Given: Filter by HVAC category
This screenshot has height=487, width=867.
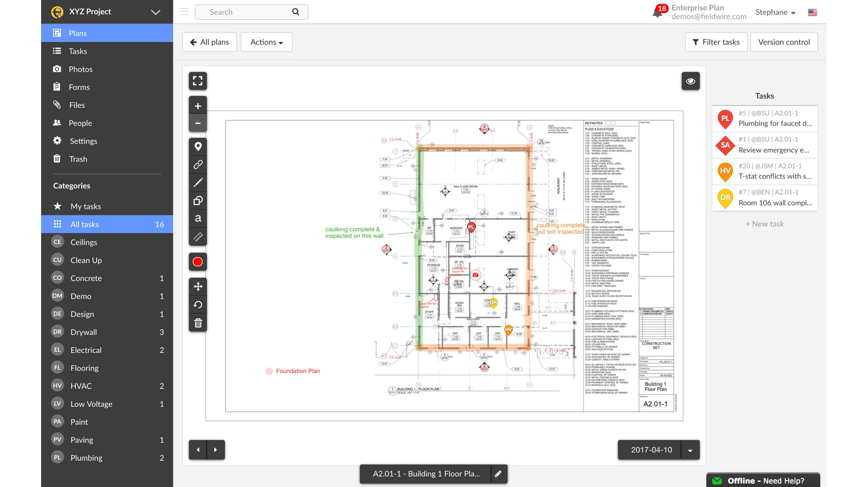Looking at the screenshot, I should click(x=107, y=386).
